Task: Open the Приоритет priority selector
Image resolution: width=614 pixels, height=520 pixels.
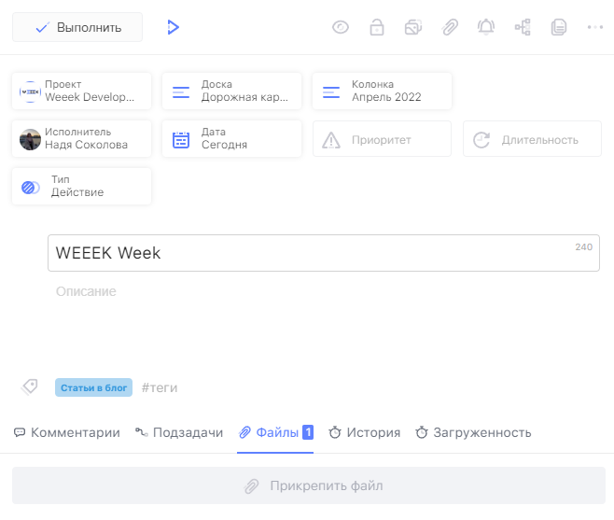Action: click(382, 139)
